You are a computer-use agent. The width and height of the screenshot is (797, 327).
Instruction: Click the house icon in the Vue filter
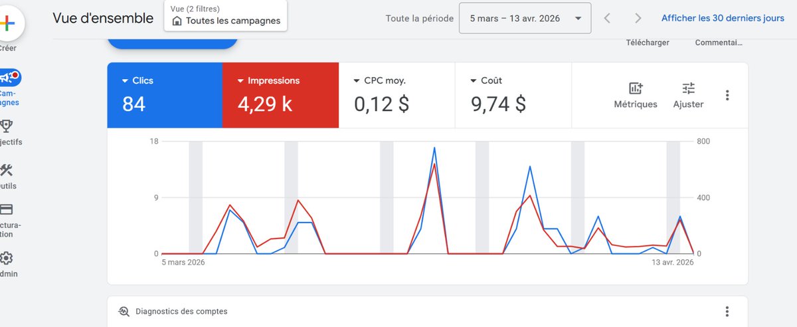(177, 21)
